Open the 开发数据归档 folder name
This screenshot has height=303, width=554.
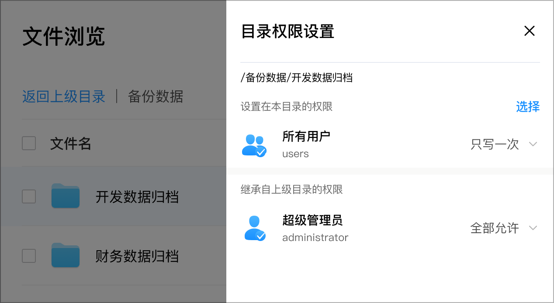coord(137,197)
